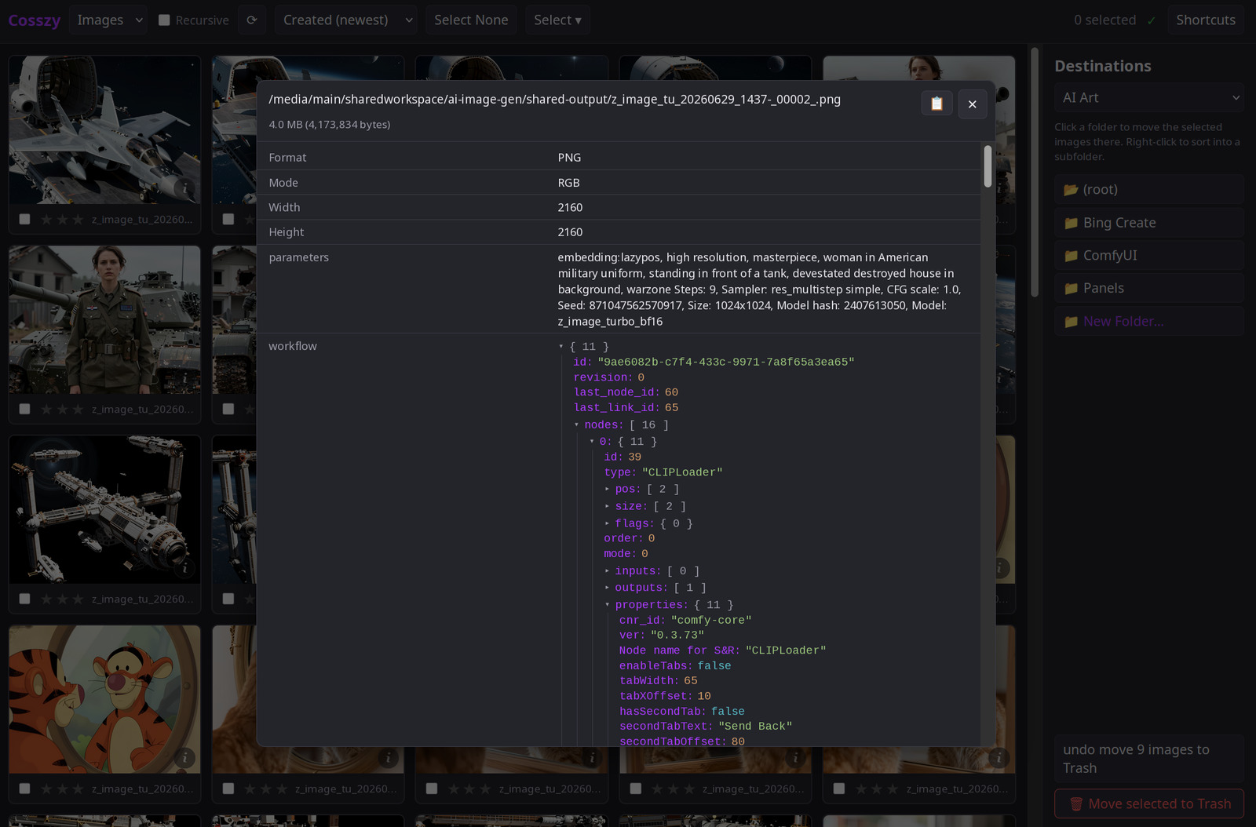Select checkbox of the jet fighter image
1256x827 pixels.
click(x=25, y=220)
